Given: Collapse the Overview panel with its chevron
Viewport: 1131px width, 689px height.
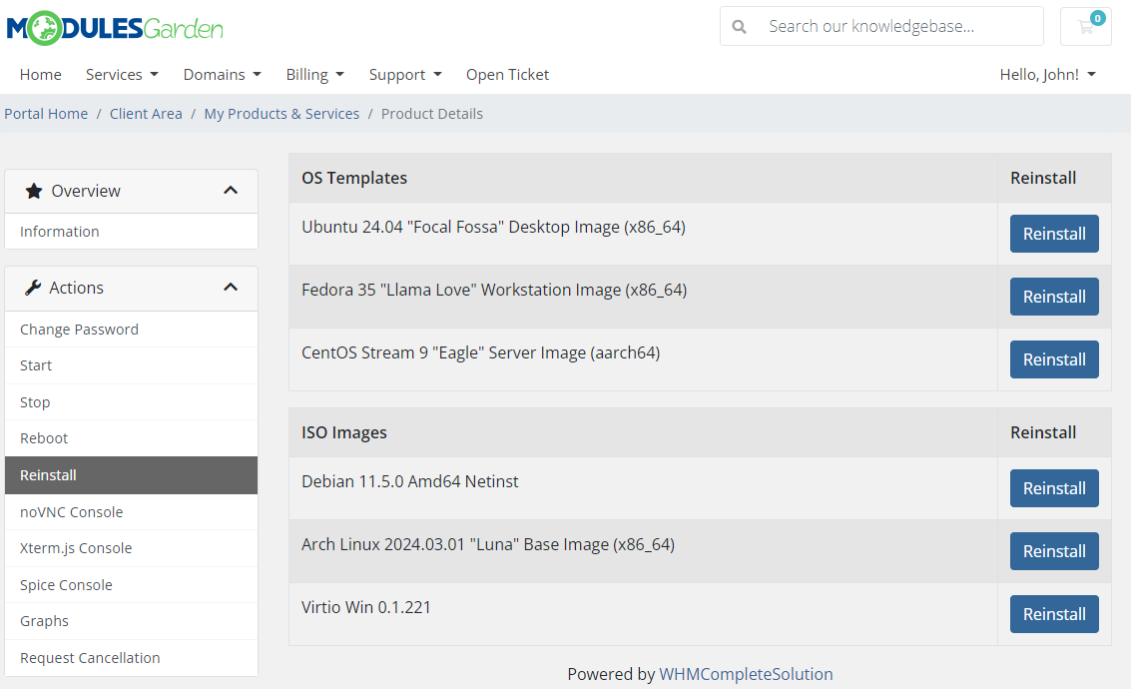Looking at the screenshot, I should pos(231,190).
